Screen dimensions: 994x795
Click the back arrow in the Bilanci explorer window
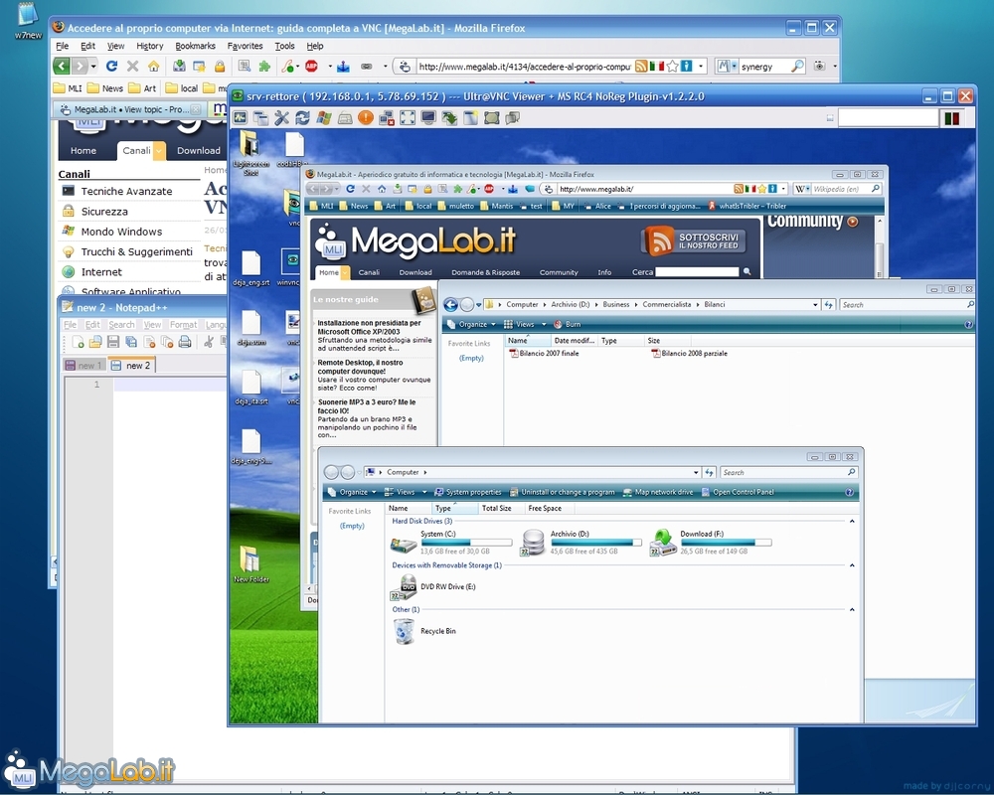(x=450, y=305)
